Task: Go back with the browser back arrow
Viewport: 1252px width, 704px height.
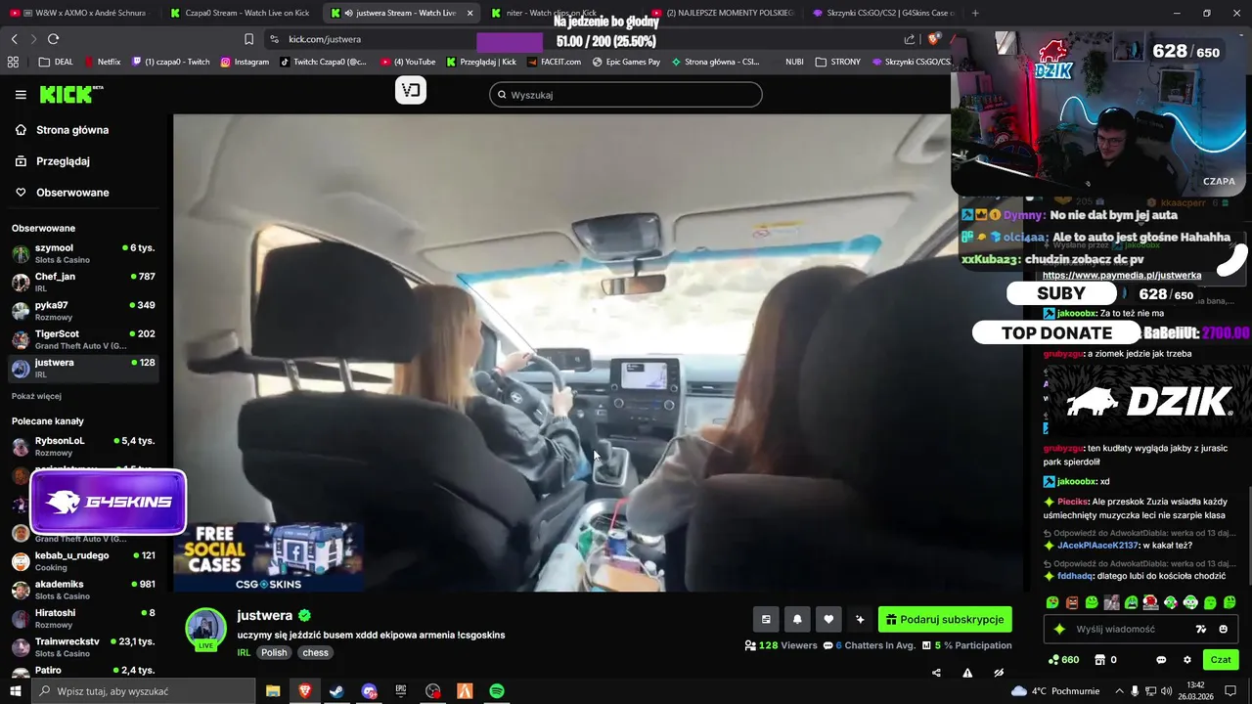Action: pyautogui.click(x=14, y=39)
